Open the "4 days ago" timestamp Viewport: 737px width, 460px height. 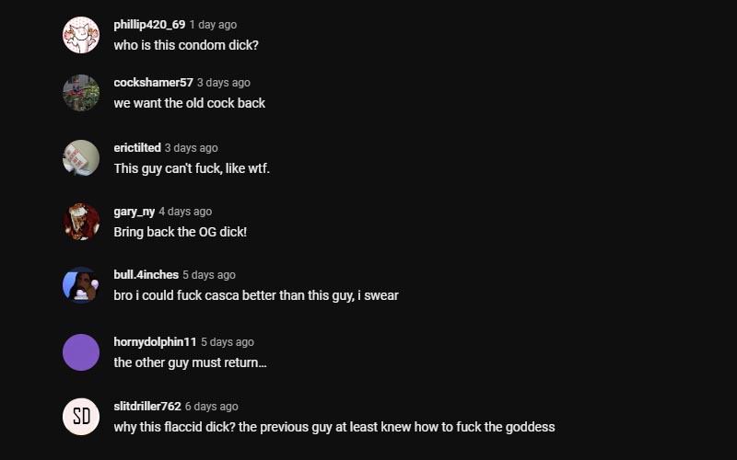(185, 212)
